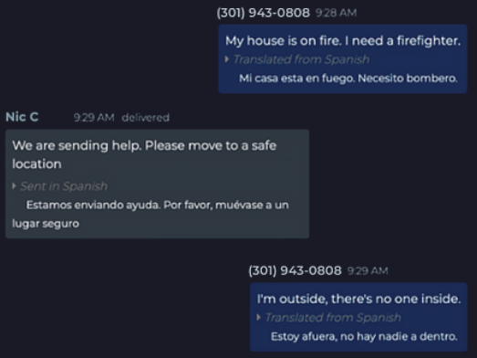Select the 'I'm outside' message bubble

tap(358, 317)
